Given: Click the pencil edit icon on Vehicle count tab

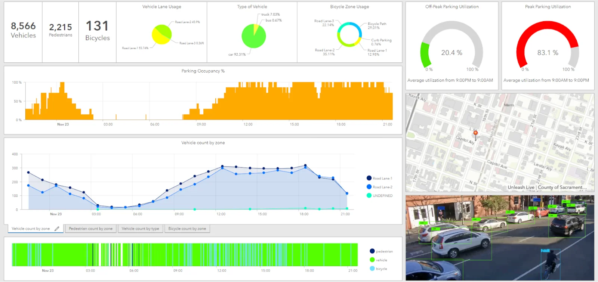Looking at the screenshot, I should click(57, 229).
